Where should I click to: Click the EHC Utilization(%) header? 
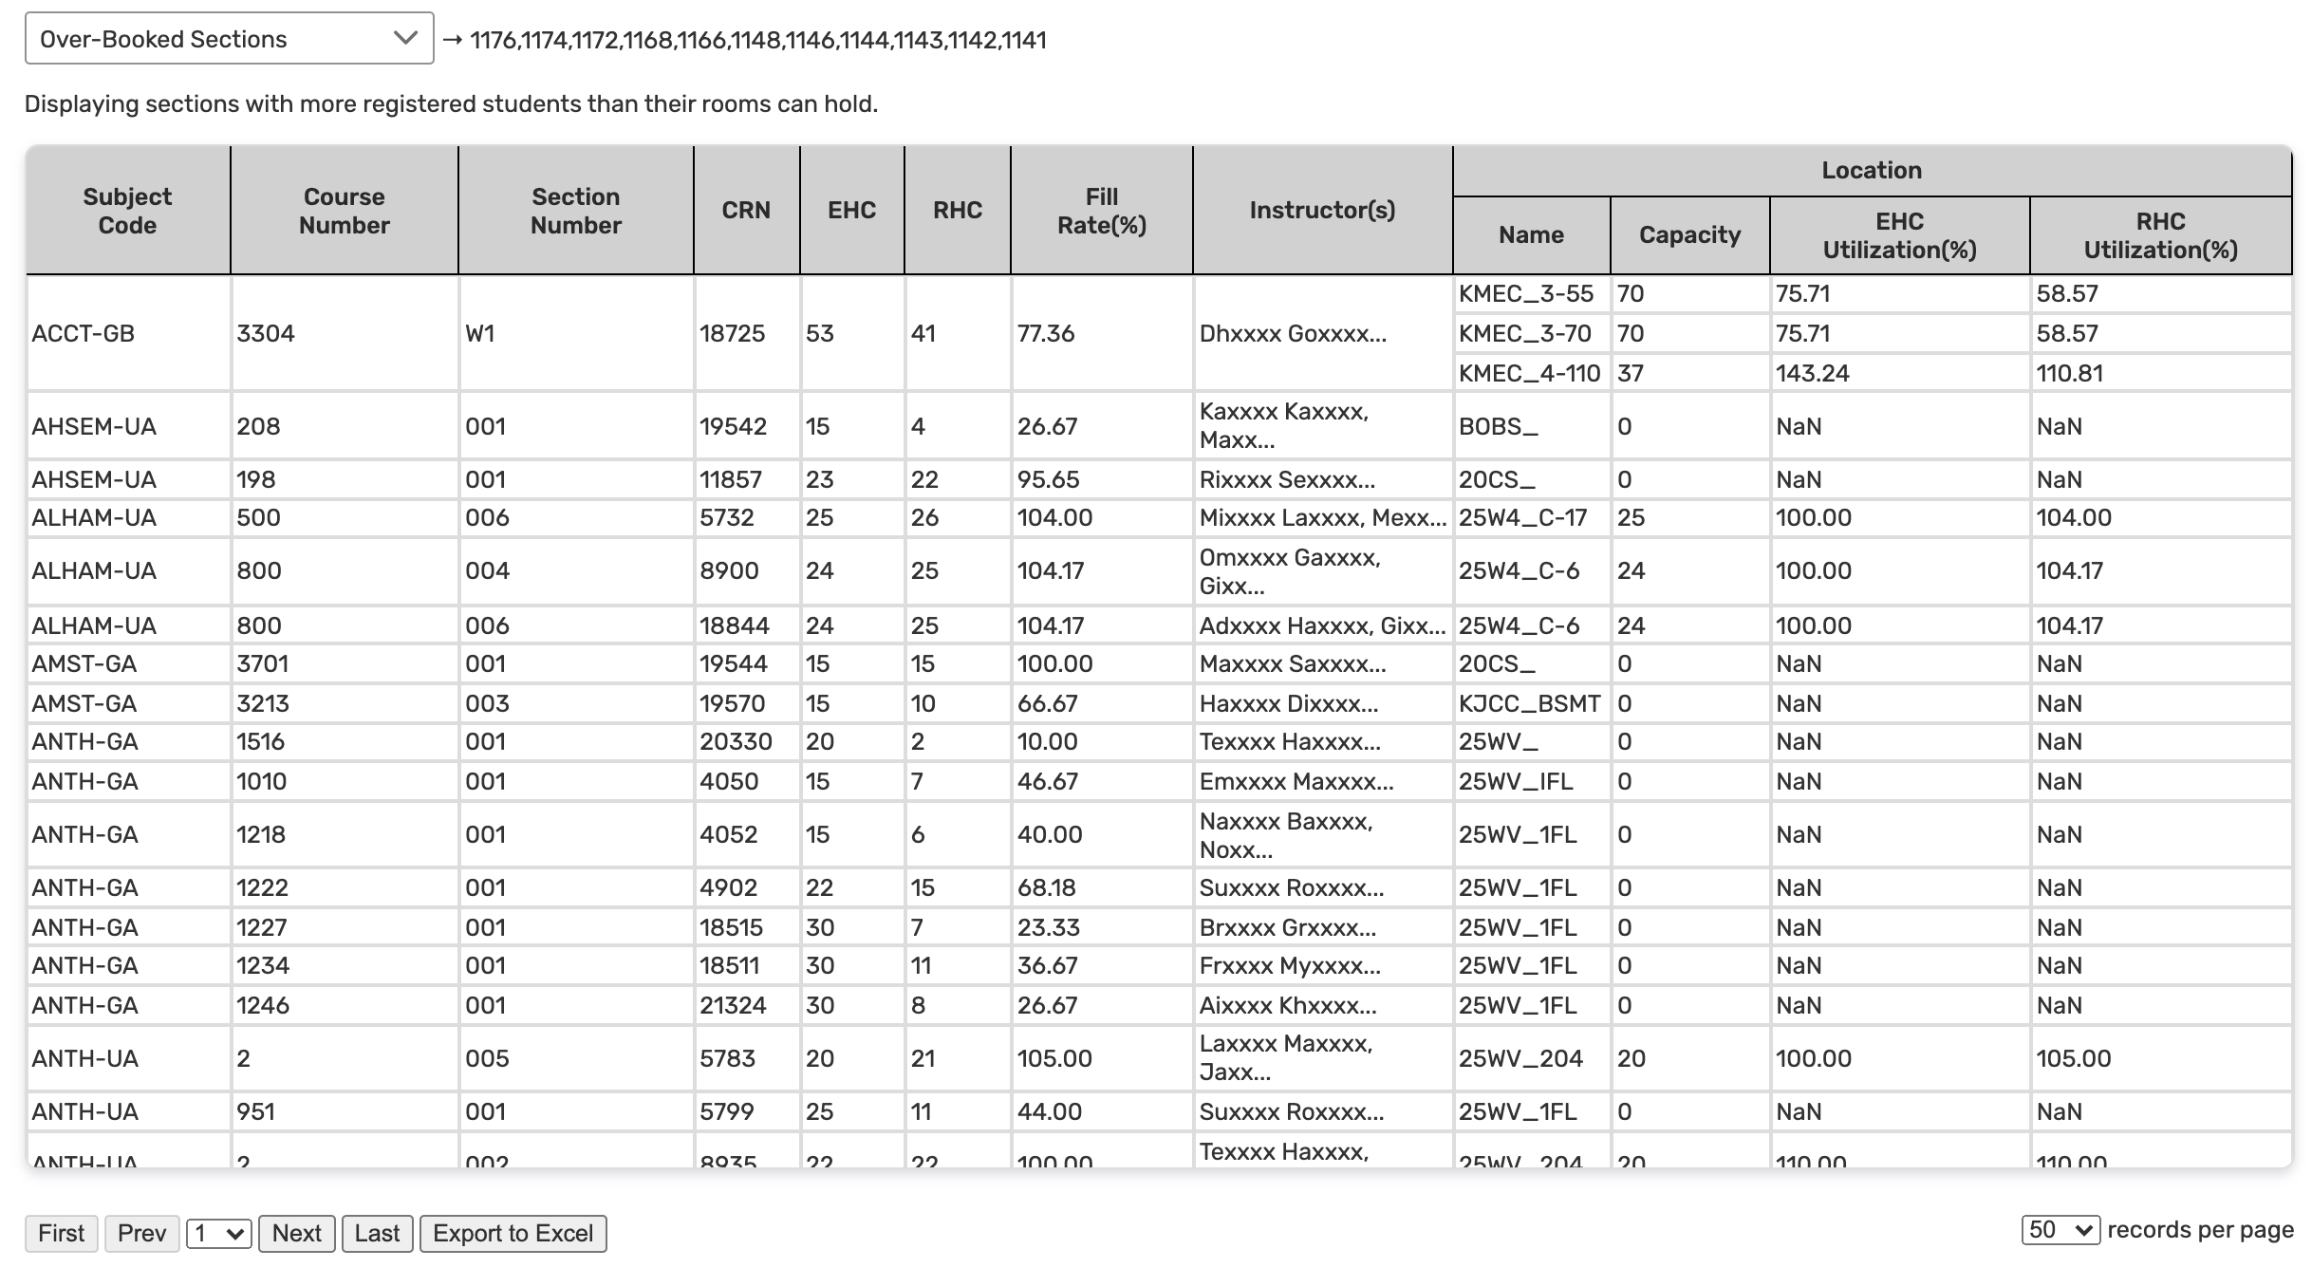[1899, 235]
